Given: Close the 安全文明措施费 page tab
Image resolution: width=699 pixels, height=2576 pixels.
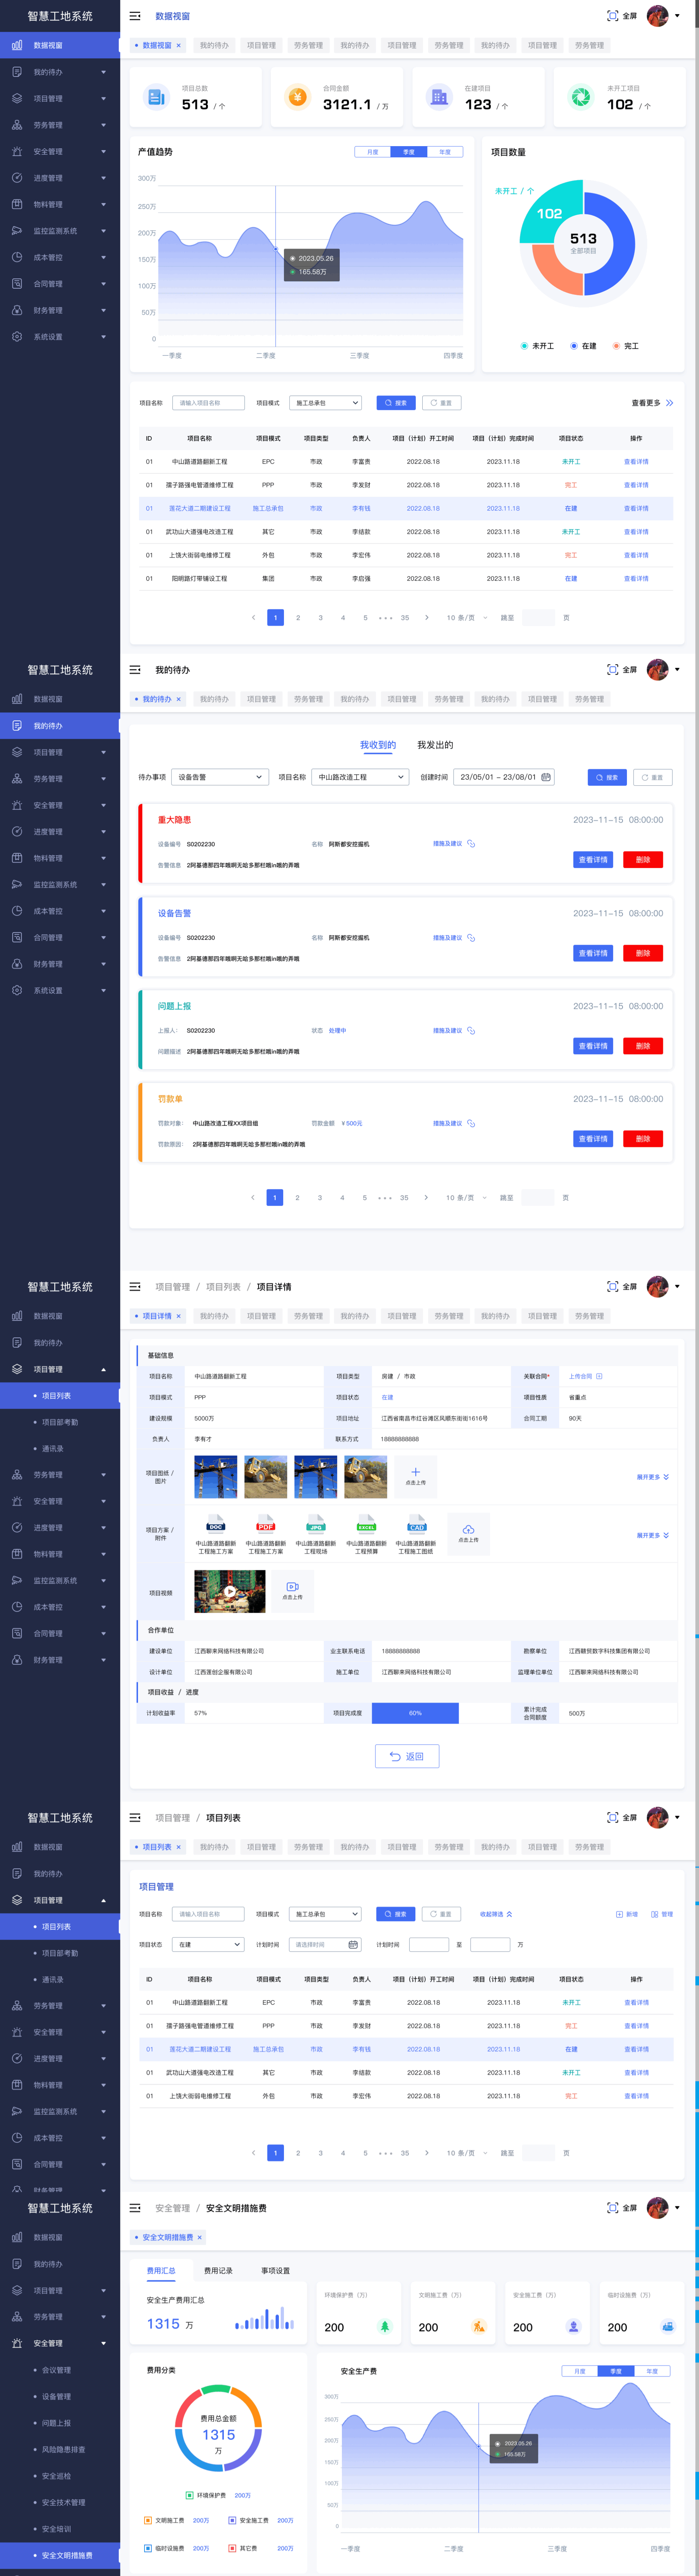Looking at the screenshot, I should [200, 2237].
